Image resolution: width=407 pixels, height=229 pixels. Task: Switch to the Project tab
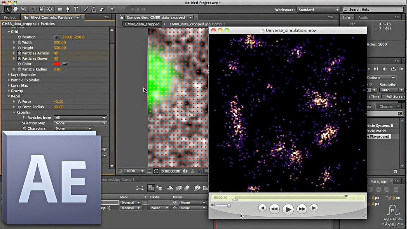(x=10, y=17)
